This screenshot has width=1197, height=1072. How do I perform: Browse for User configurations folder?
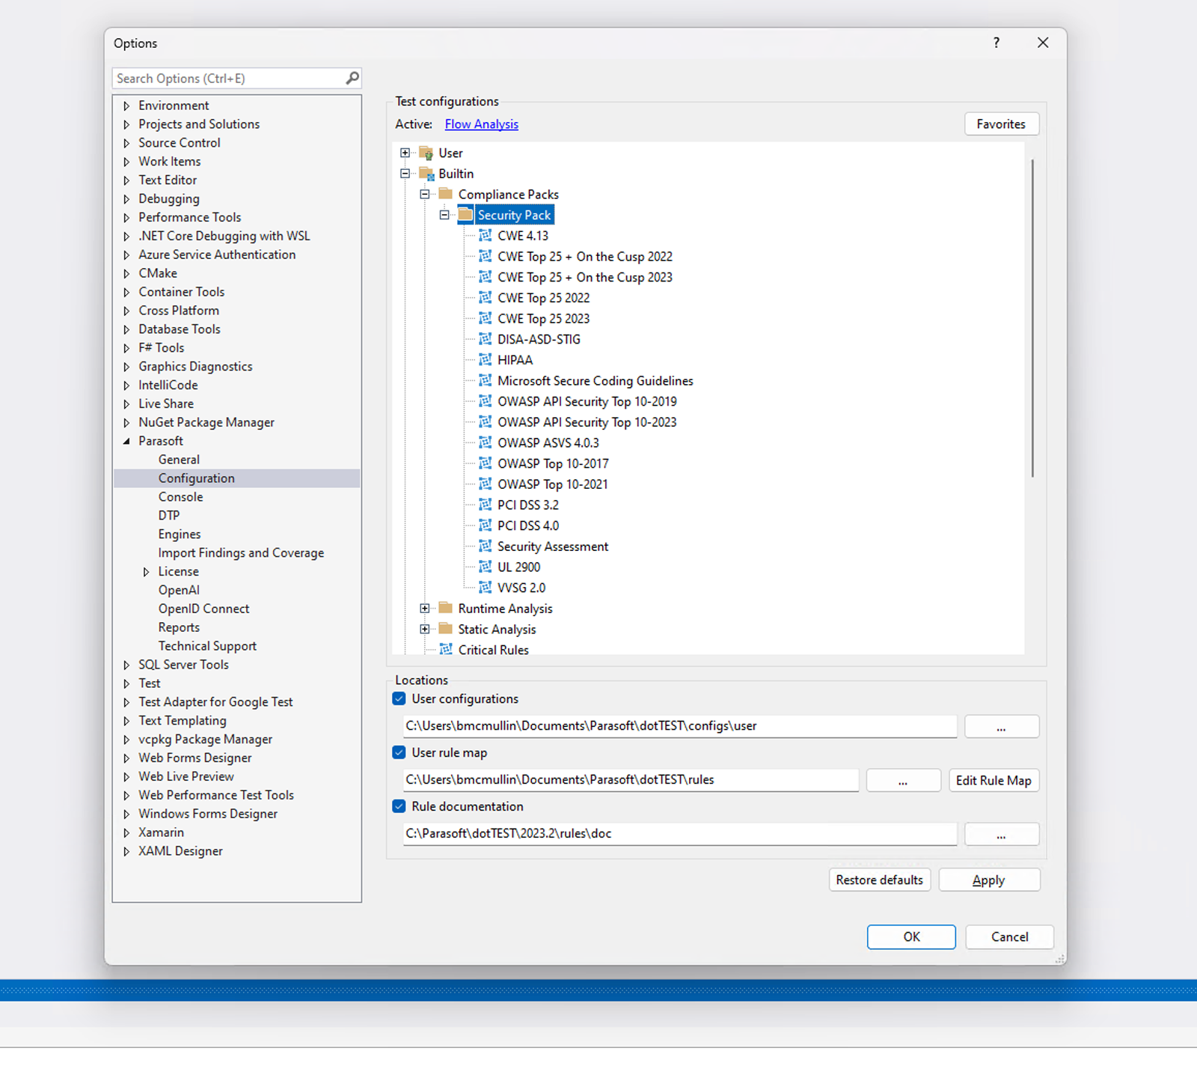(x=1001, y=726)
